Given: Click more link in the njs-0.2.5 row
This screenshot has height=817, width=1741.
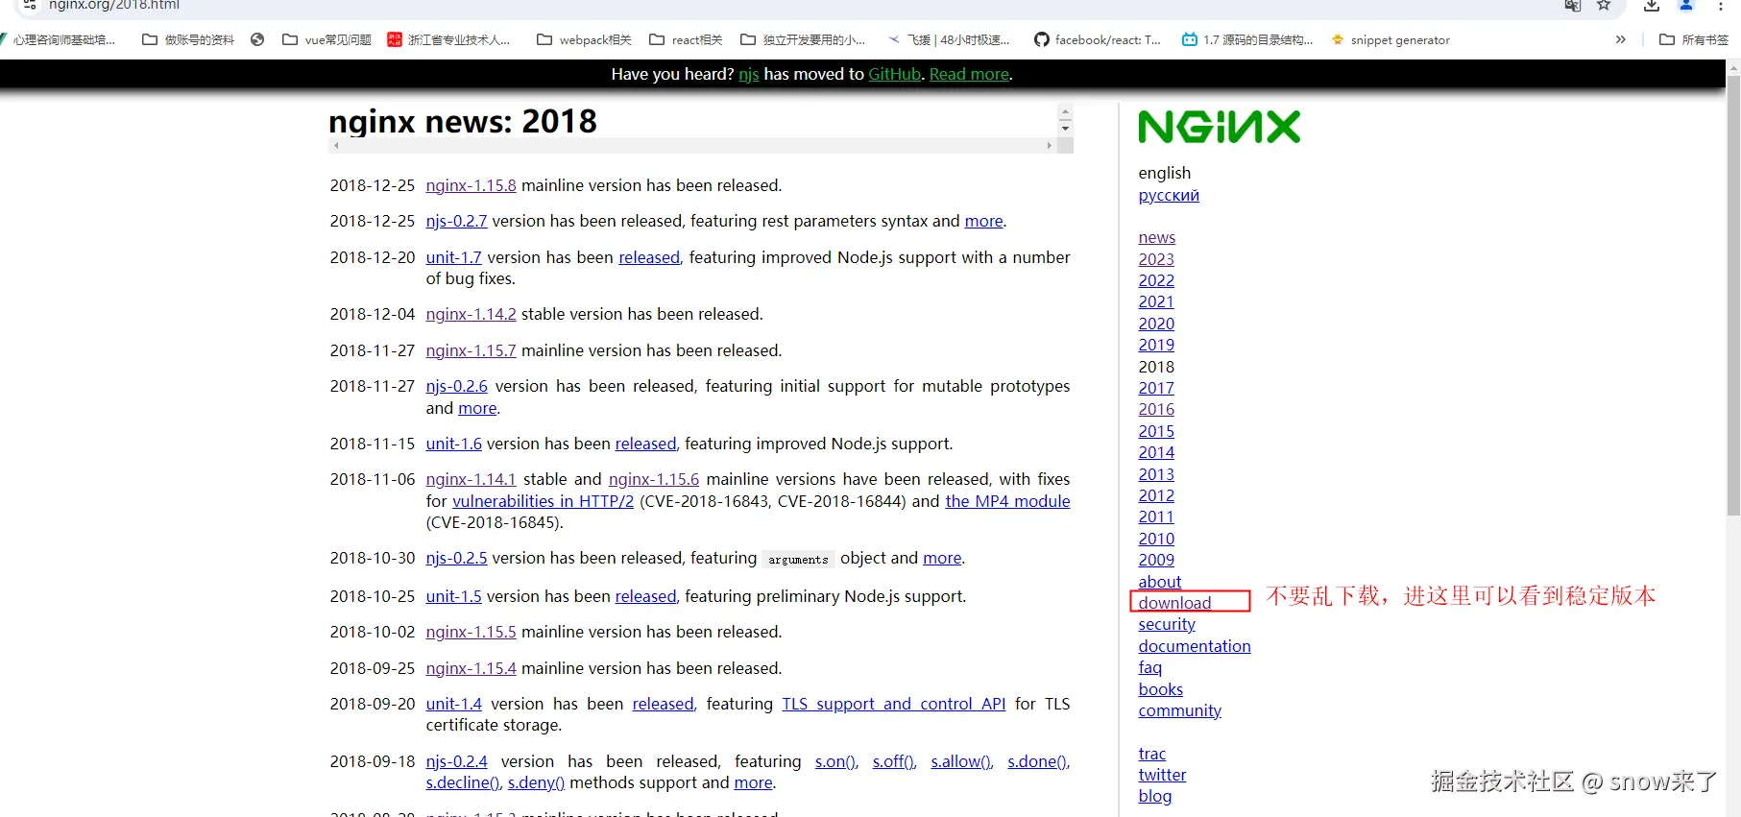Looking at the screenshot, I should [942, 558].
